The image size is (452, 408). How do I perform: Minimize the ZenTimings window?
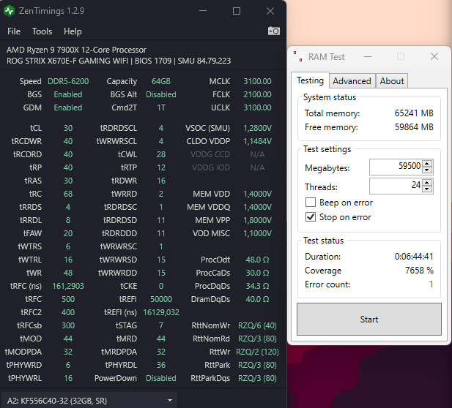(203, 11)
